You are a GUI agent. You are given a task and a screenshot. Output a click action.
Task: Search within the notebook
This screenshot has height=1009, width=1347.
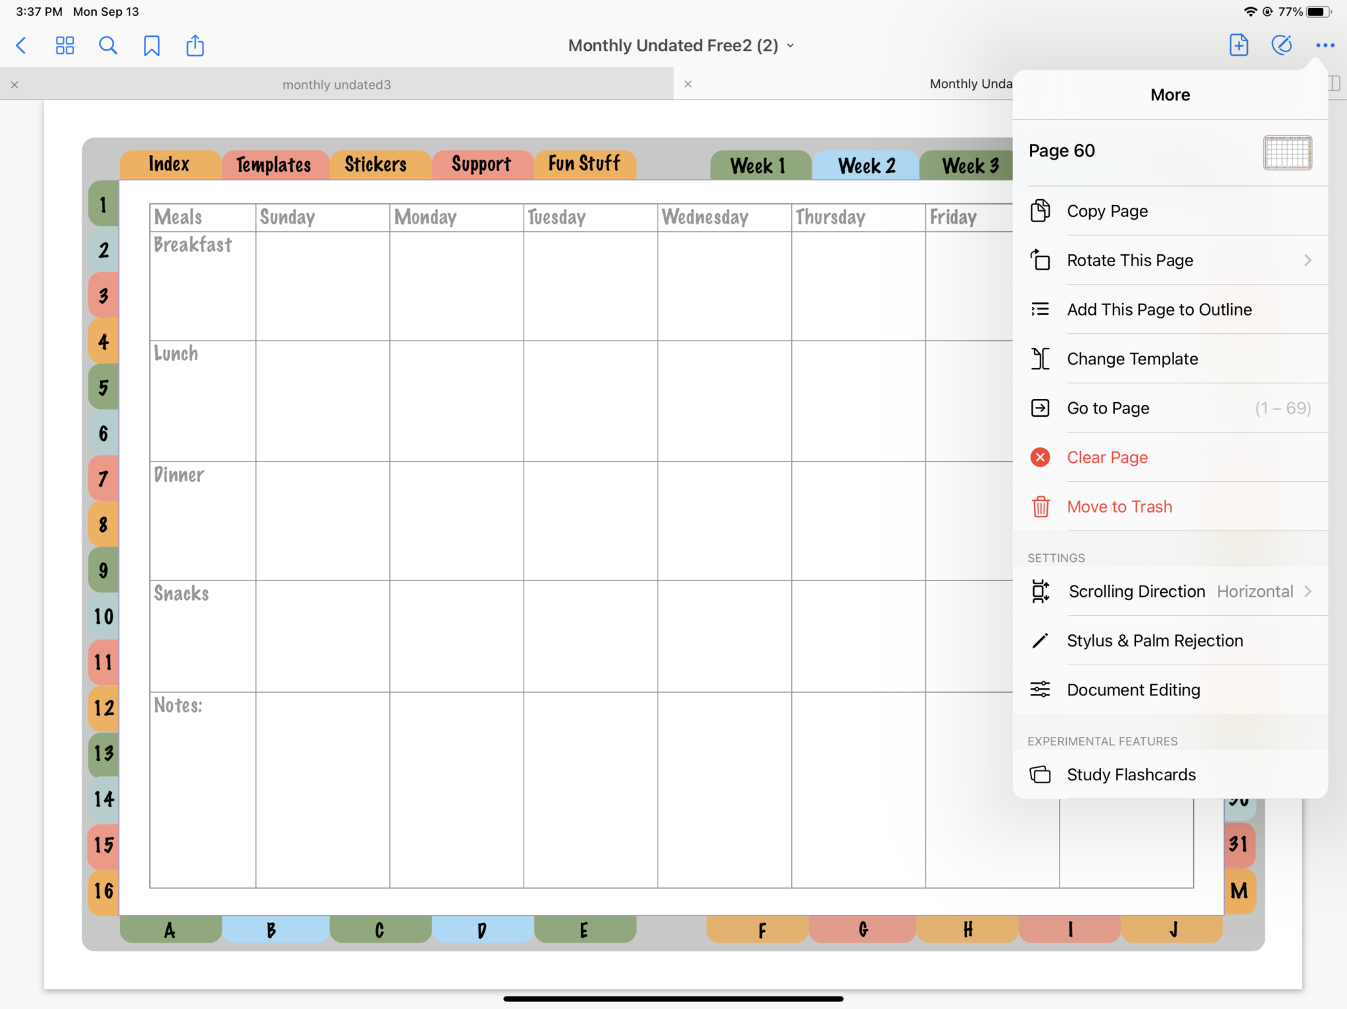[x=108, y=45]
